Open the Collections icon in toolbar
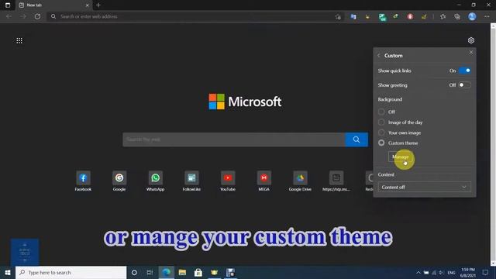This screenshot has width=496, height=279. coord(457,16)
